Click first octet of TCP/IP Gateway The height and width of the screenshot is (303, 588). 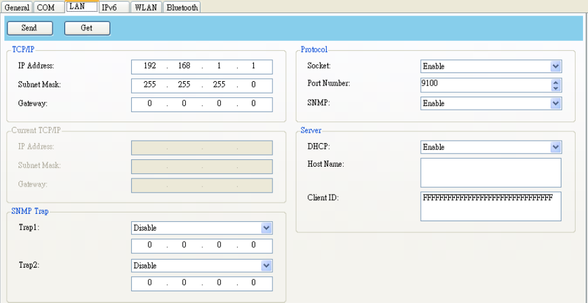click(x=150, y=103)
